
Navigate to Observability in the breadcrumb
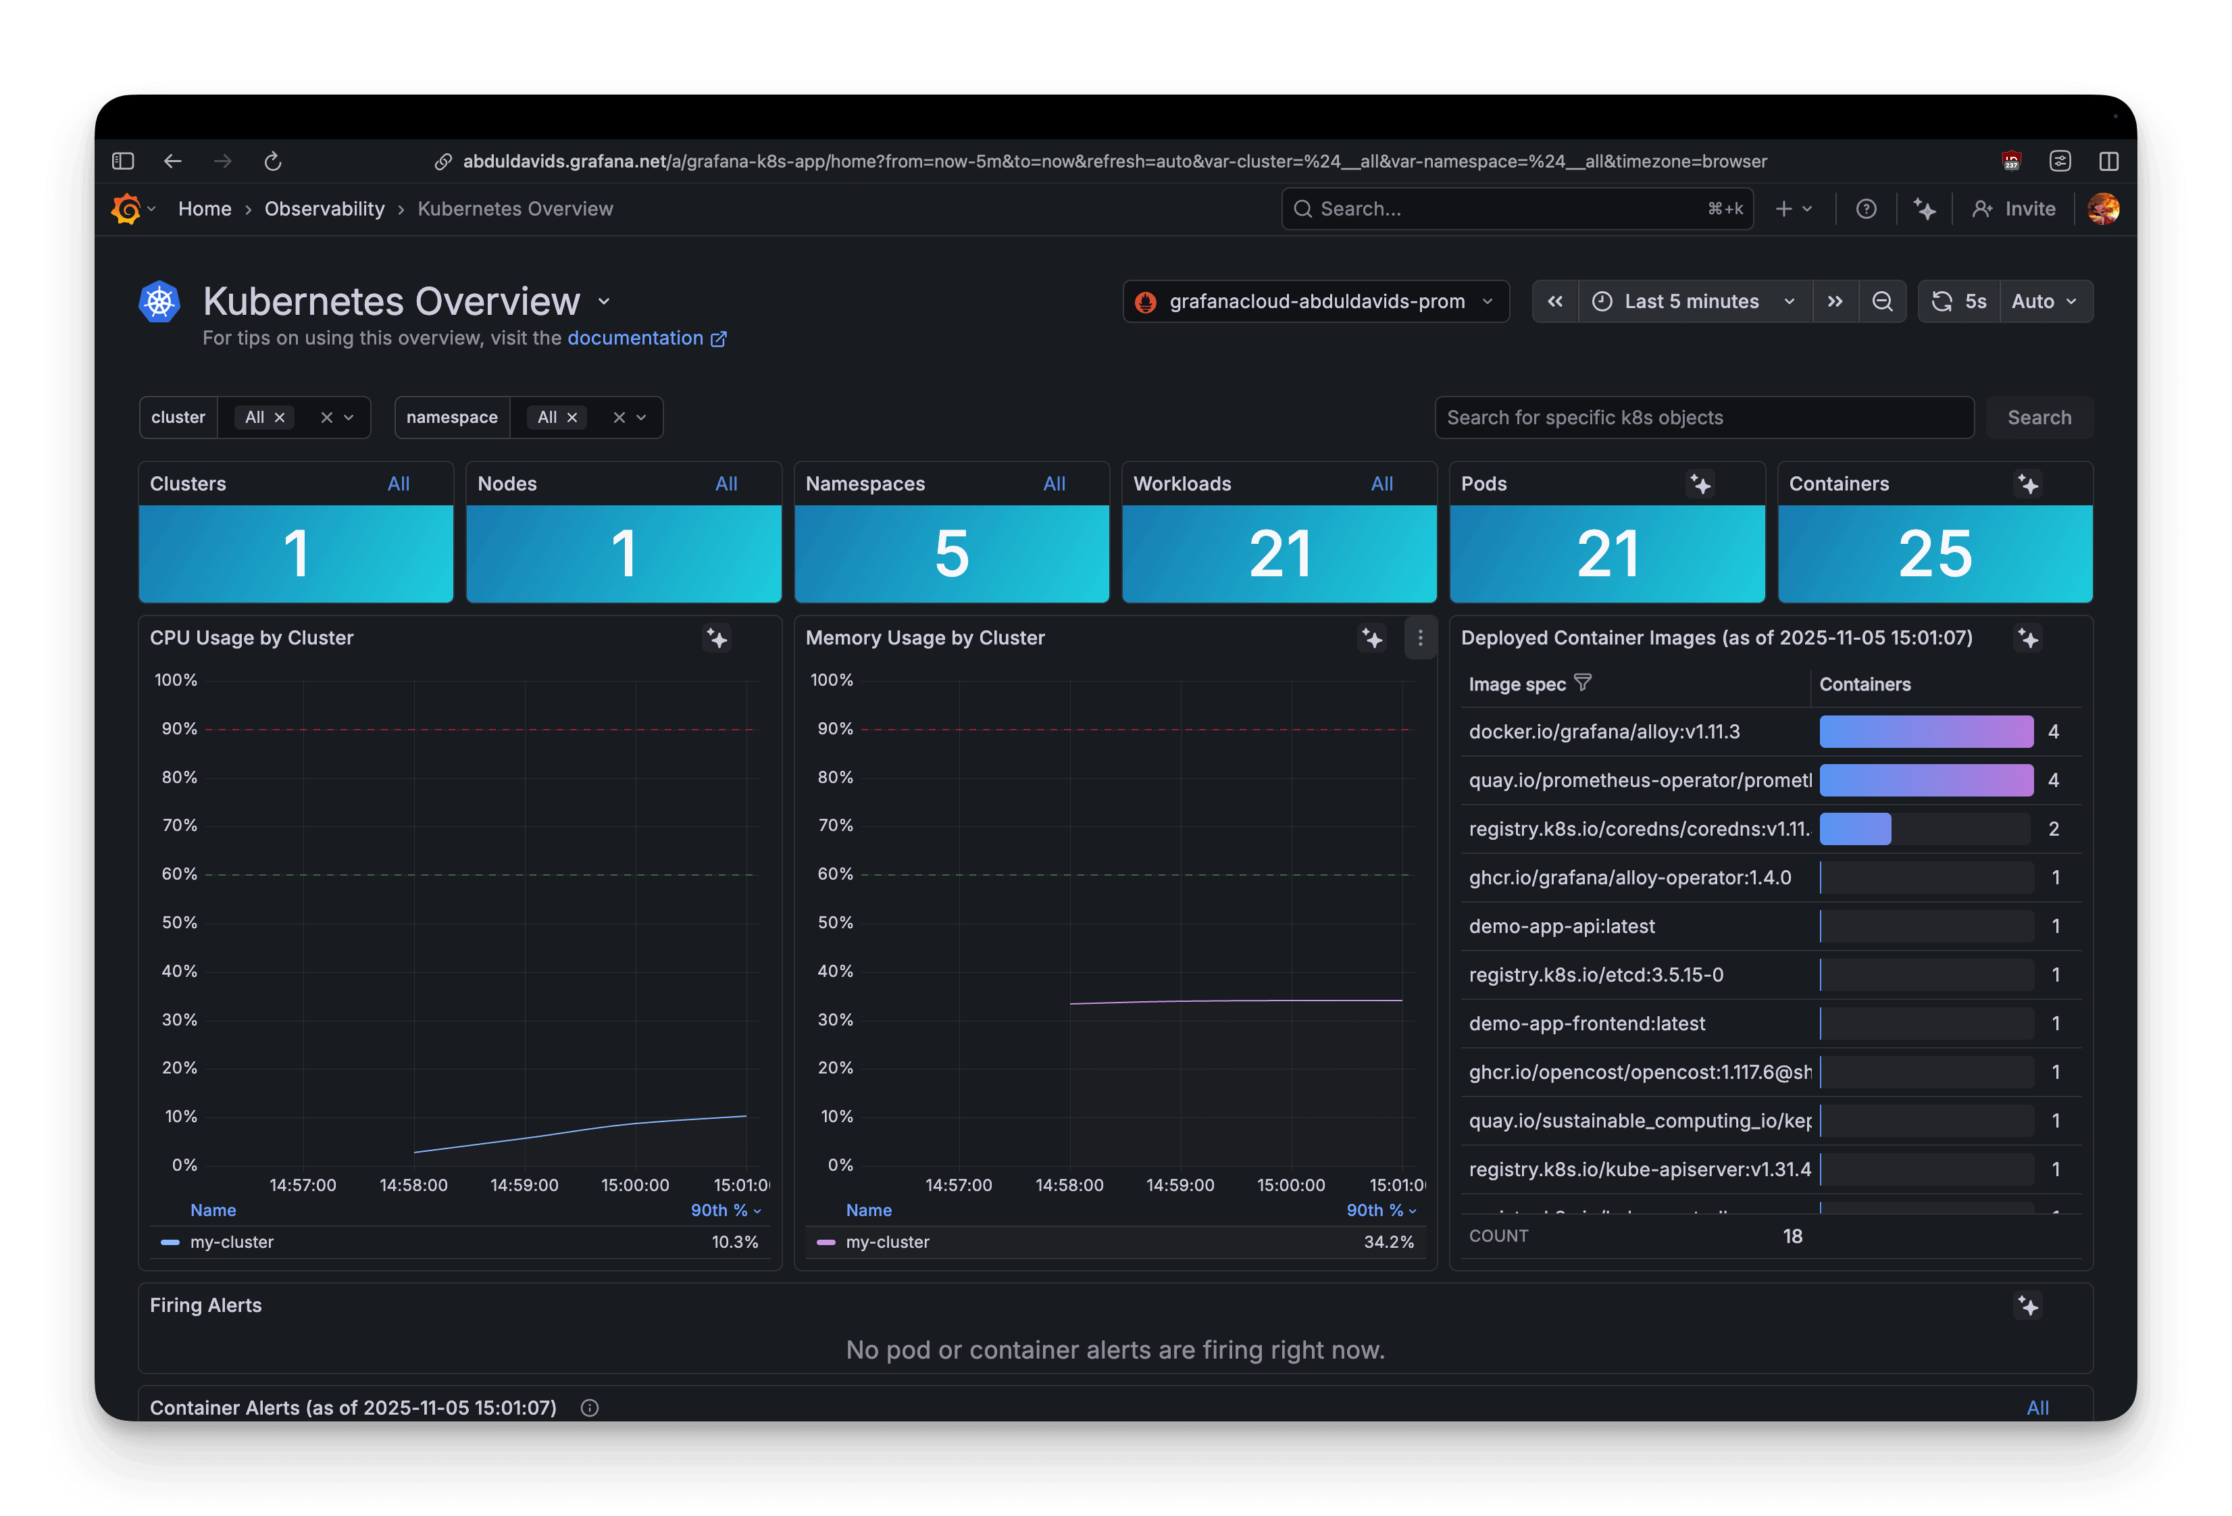(x=324, y=209)
